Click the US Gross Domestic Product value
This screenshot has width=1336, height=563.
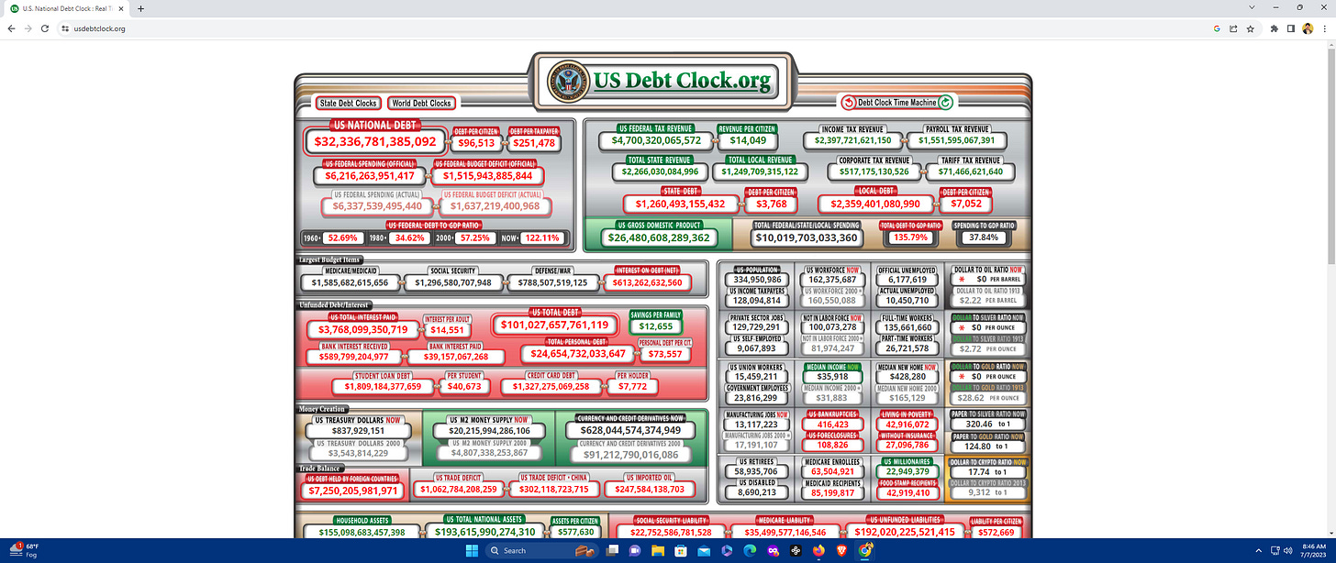tap(658, 237)
